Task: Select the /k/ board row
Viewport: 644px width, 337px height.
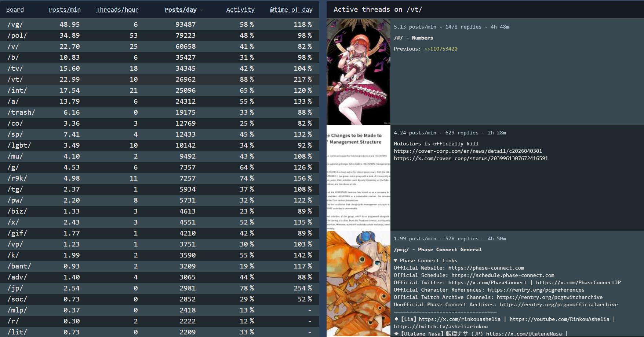Action: 160,255
